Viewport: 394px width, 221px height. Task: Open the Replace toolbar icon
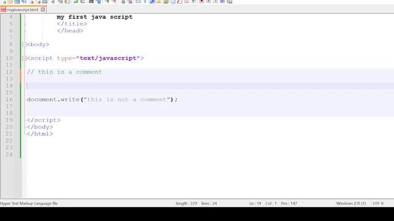(x=98, y=1)
